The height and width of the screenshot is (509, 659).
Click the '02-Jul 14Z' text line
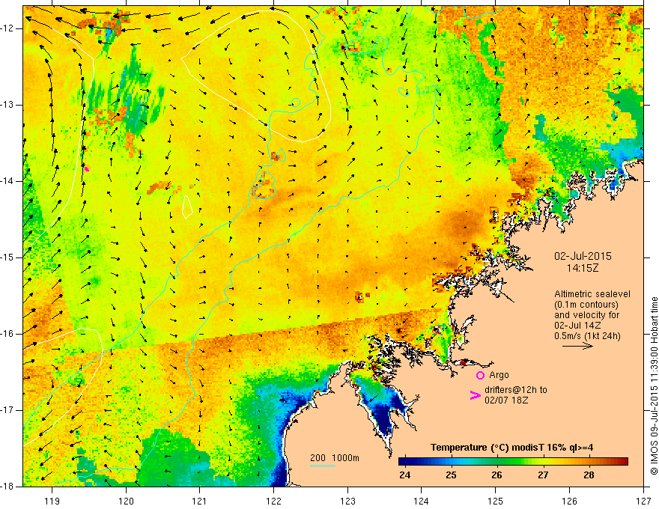577,326
